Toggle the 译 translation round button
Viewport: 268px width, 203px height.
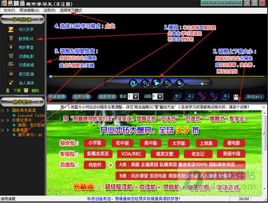click(x=189, y=96)
